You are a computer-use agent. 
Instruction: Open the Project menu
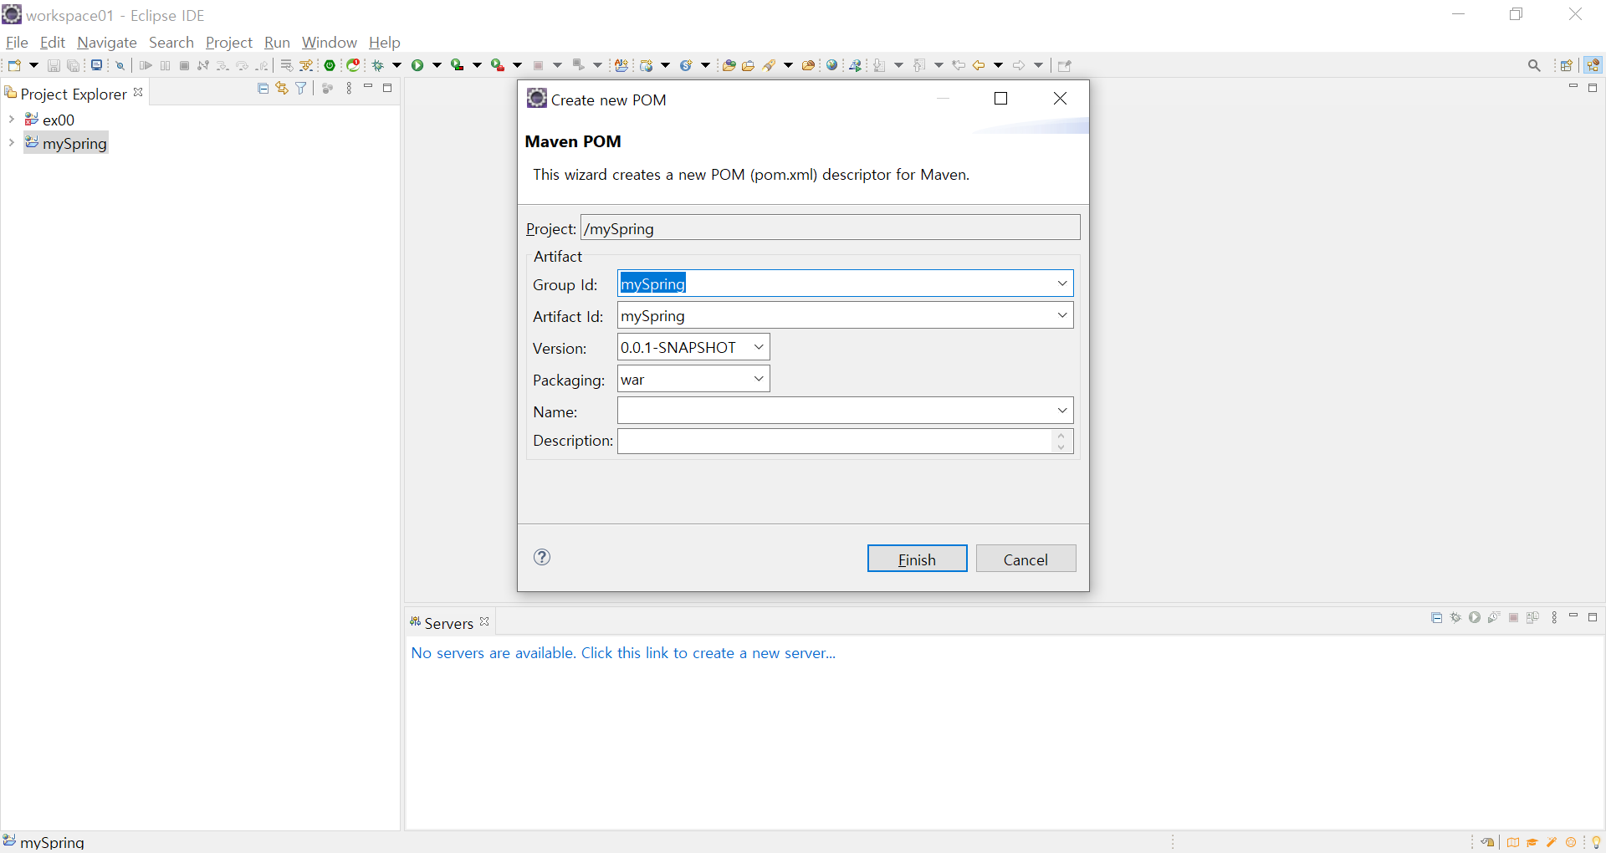click(x=229, y=42)
